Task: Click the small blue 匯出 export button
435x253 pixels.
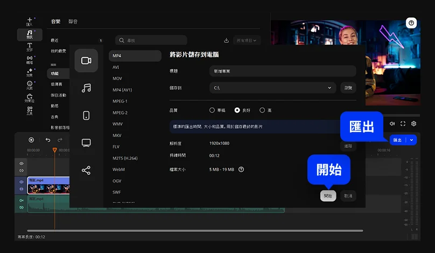Action: coord(397,140)
